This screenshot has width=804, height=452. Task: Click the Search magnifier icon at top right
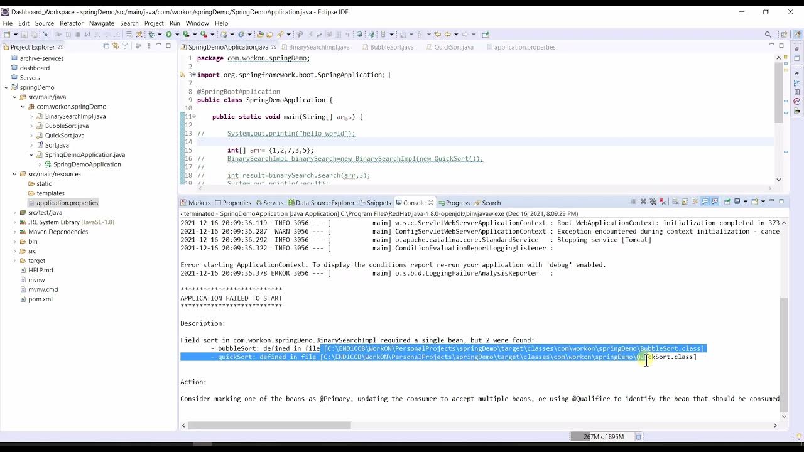(x=768, y=35)
